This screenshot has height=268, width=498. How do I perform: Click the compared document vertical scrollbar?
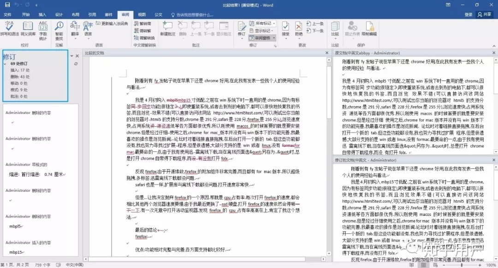pos(329,157)
